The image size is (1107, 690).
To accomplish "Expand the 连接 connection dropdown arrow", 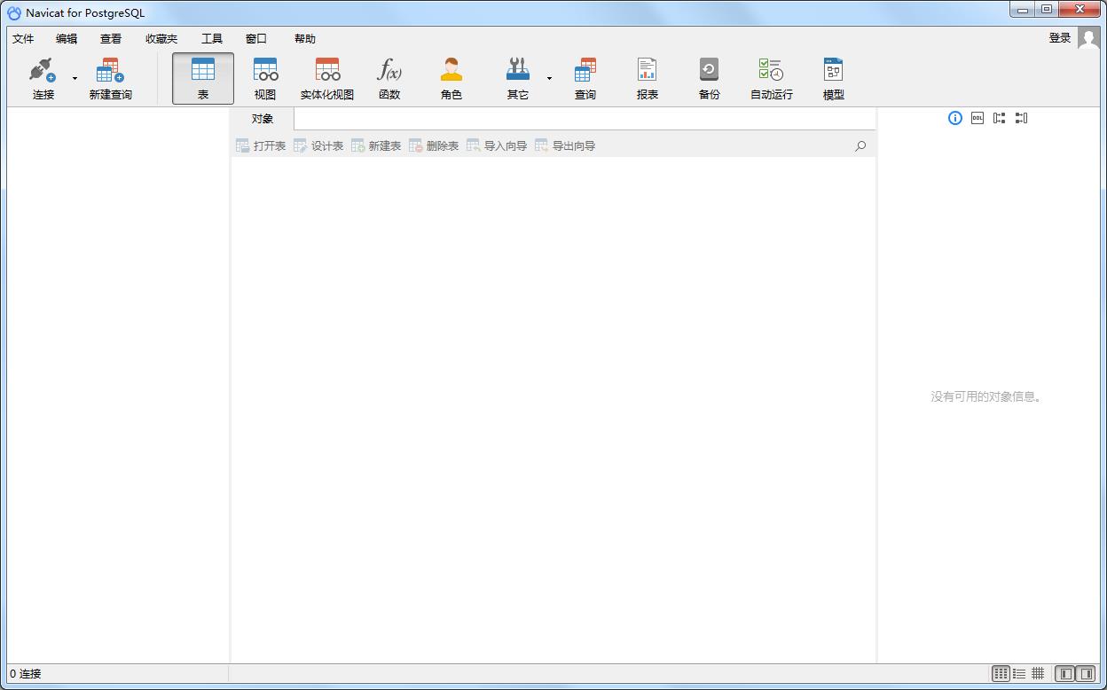I will pos(75,79).
